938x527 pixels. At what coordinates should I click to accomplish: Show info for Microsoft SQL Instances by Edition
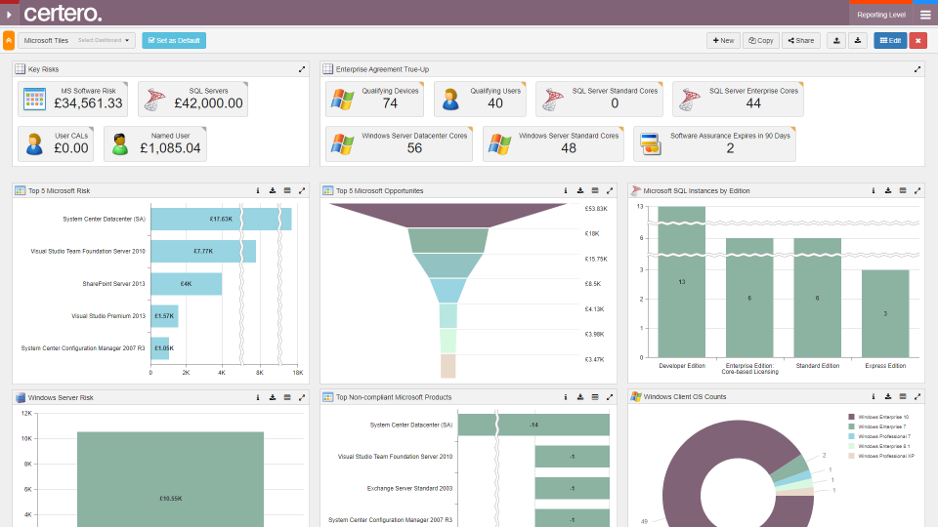pyautogui.click(x=874, y=190)
